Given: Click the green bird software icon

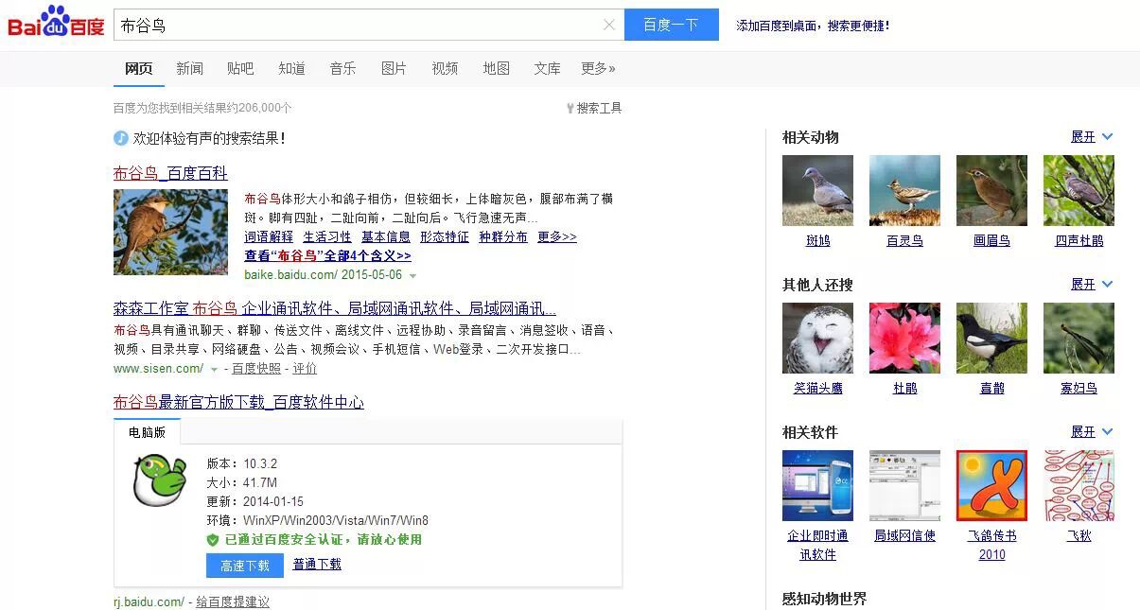Looking at the screenshot, I should (x=159, y=480).
